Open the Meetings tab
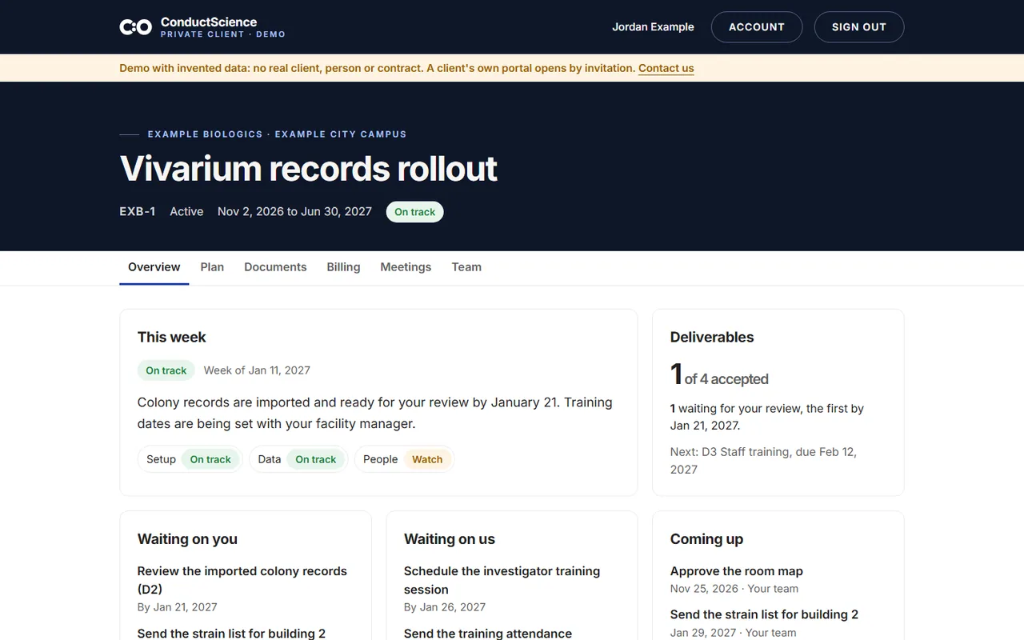This screenshot has width=1024, height=640. [406, 267]
